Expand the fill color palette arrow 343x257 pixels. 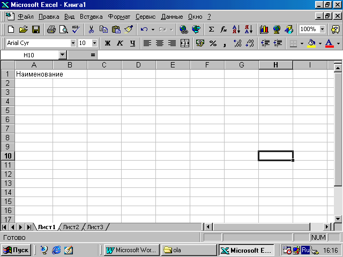pyautogui.click(x=320, y=43)
